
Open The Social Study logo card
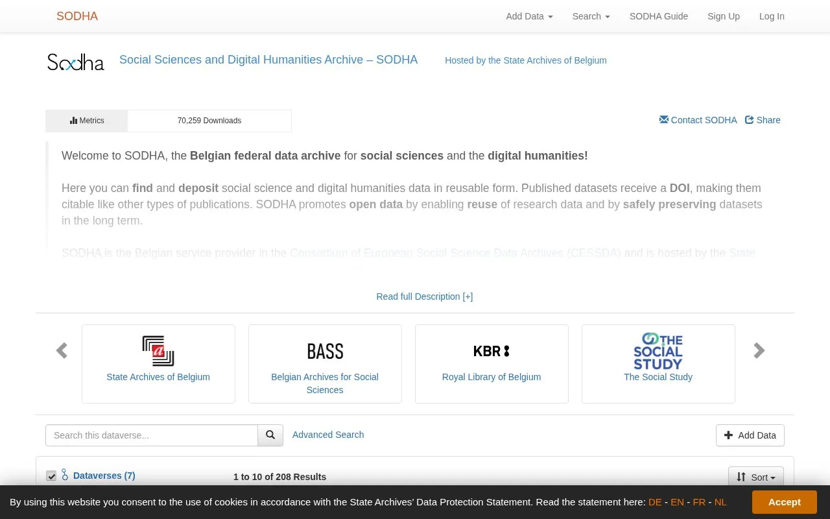(658, 351)
